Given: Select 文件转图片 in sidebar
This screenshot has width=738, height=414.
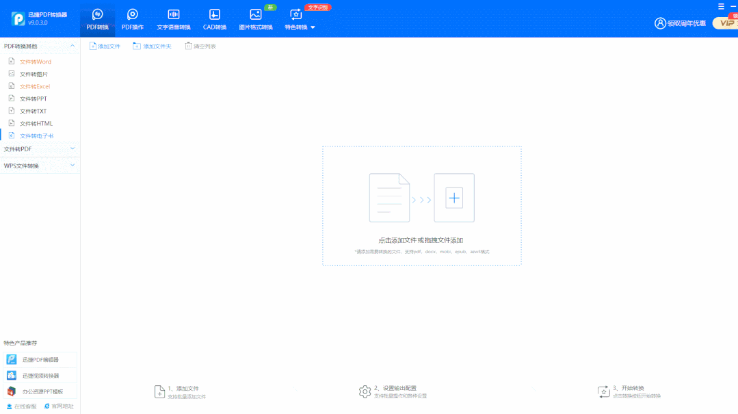Looking at the screenshot, I should (34, 74).
